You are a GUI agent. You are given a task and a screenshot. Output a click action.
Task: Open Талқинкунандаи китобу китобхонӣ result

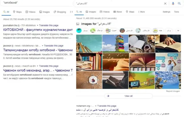point(38,50)
